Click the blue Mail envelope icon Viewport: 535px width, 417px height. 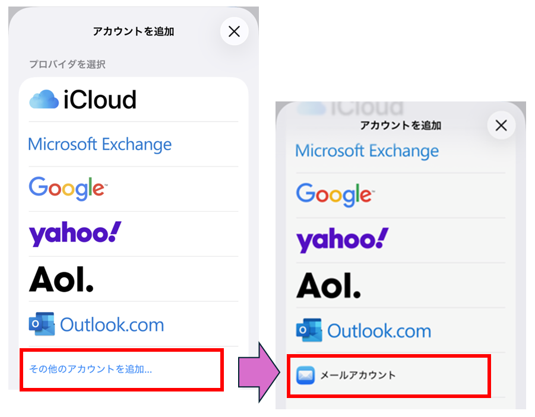[305, 375]
